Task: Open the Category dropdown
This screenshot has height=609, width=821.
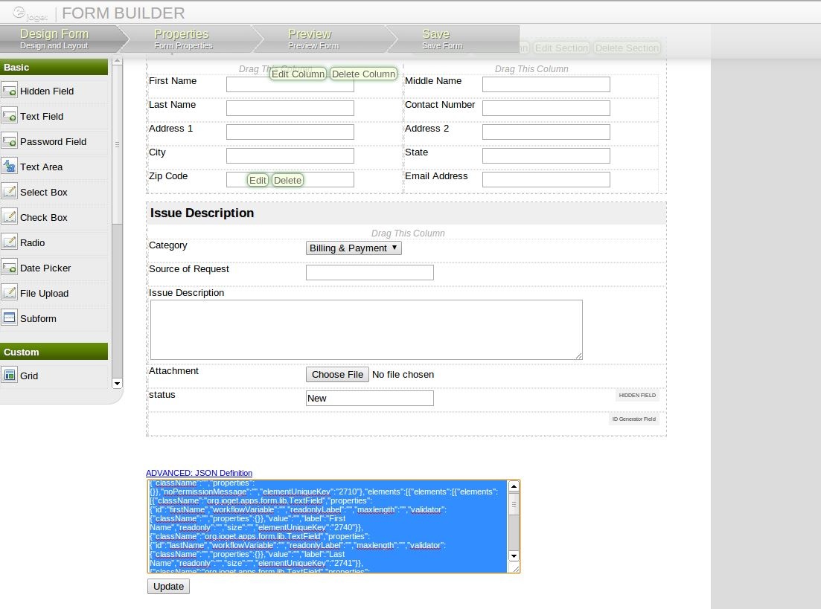Action: tap(354, 248)
